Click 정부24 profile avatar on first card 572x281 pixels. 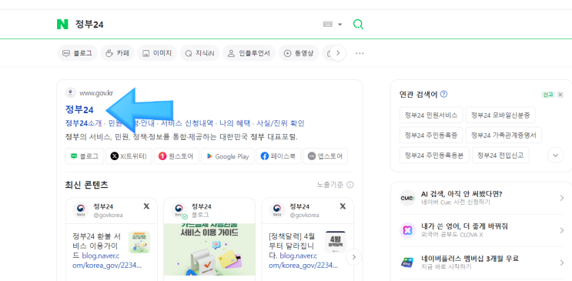tap(81, 210)
